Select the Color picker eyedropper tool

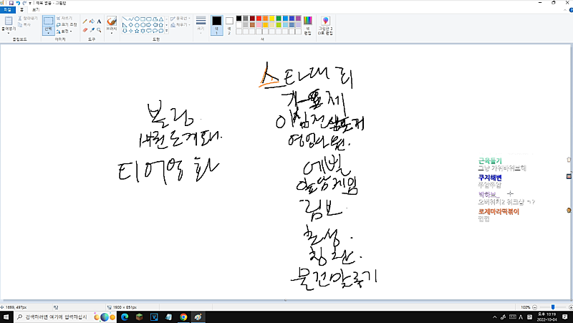coord(92,30)
